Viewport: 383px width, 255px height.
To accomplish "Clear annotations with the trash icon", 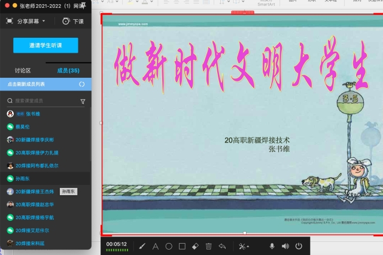I will [x=208, y=245].
